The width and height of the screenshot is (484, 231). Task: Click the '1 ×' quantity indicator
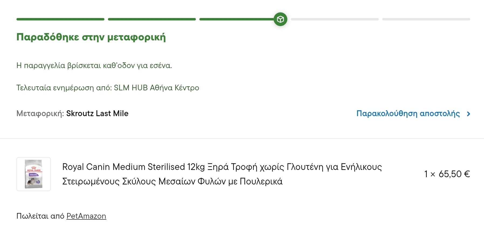(430, 174)
